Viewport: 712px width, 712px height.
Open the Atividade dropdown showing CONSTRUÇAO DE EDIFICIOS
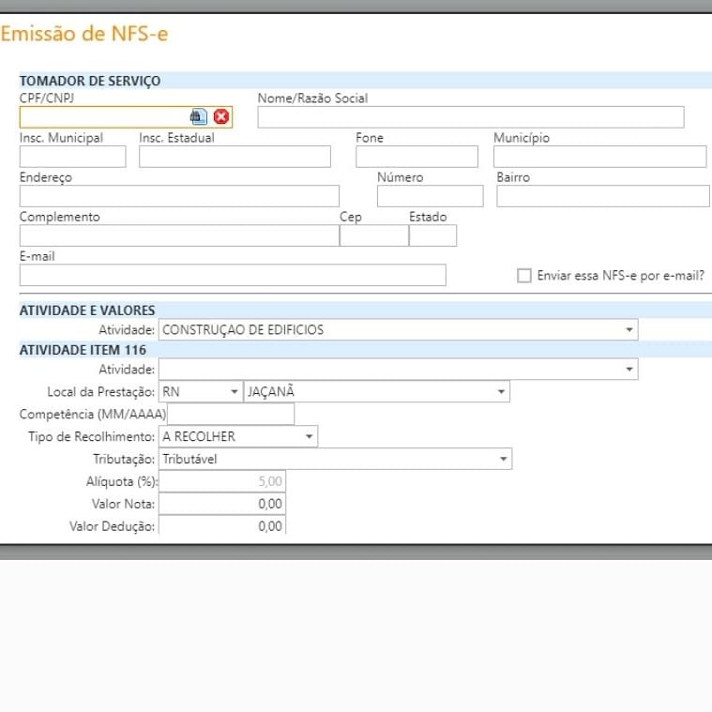pyautogui.click(x=398, y=329)
